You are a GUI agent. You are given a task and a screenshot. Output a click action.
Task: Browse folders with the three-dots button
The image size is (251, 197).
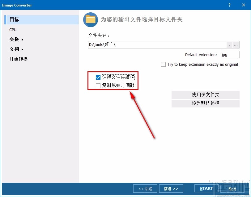pos(236,45)
